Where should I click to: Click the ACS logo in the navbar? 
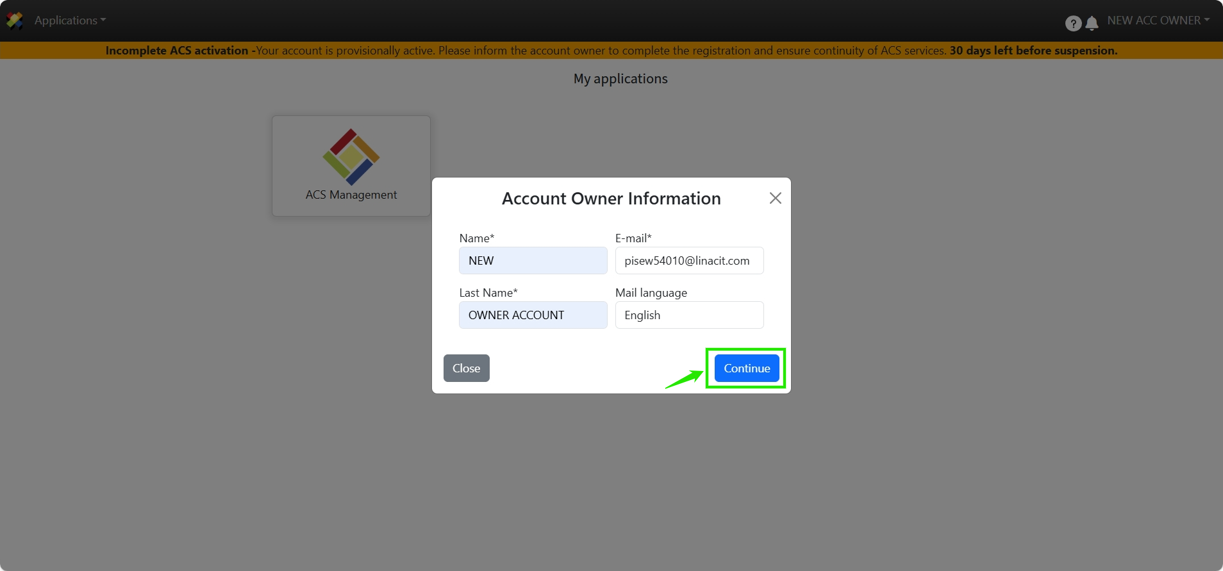[15, 21]
